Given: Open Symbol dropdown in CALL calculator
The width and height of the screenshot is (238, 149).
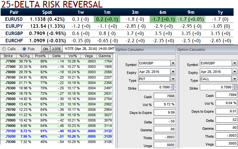Looking at the screenshot, I should [x=234, y=63].
